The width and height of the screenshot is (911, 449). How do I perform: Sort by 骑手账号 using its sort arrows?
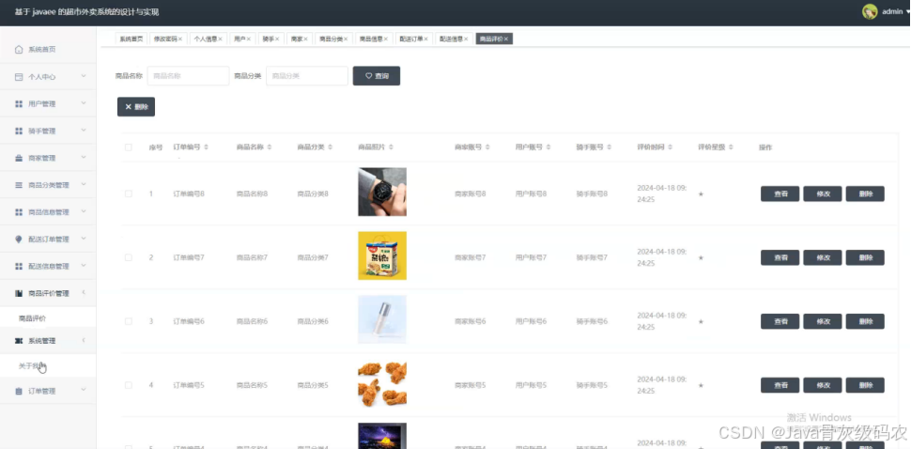610,147
